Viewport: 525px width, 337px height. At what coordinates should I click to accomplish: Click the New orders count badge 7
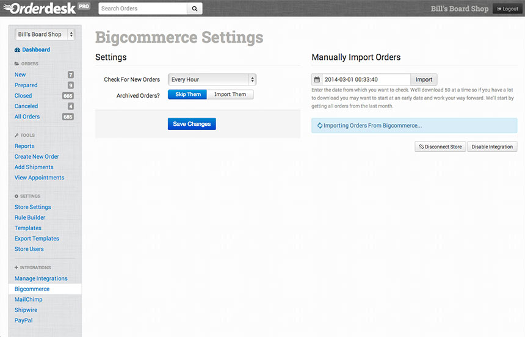point(71,74)
